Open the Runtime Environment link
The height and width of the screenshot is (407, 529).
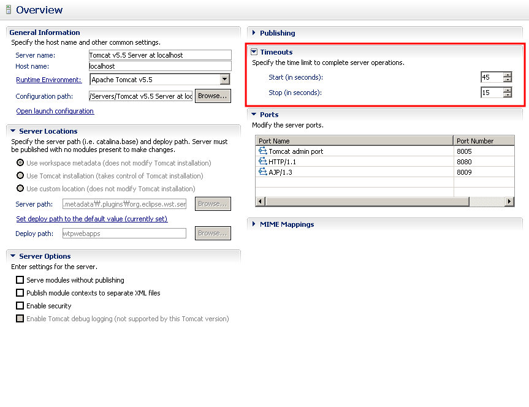[48, 80]
